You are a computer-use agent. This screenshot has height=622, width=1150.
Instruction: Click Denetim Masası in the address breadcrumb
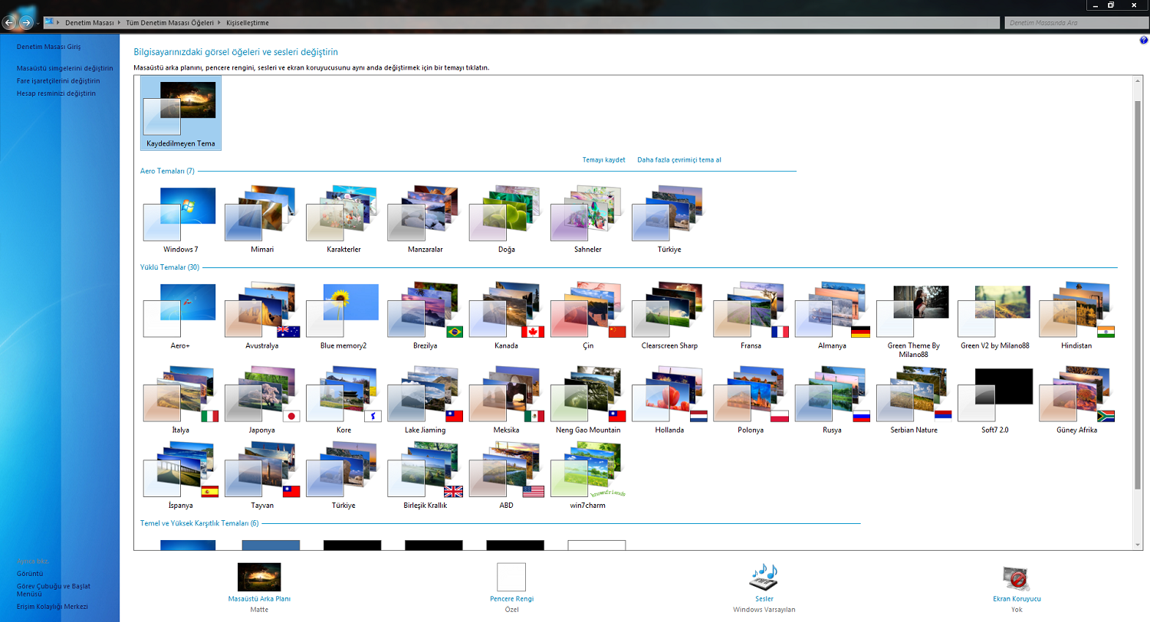90,23
